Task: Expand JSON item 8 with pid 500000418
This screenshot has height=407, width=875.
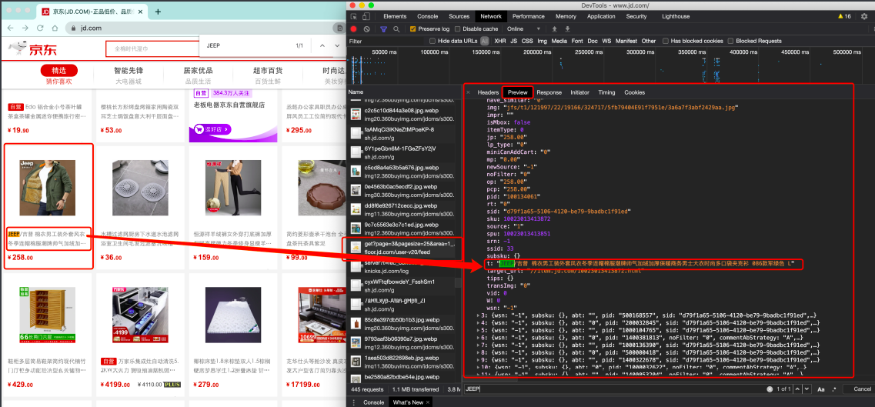Action: [479, 352]
